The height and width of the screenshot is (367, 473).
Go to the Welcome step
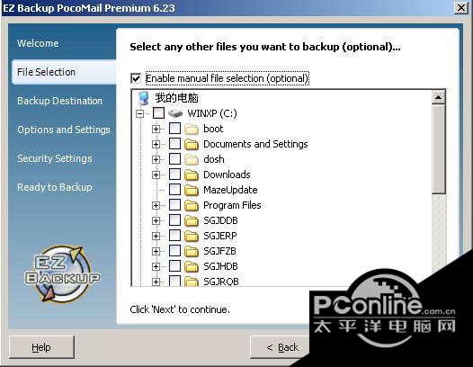coord(38,43)
